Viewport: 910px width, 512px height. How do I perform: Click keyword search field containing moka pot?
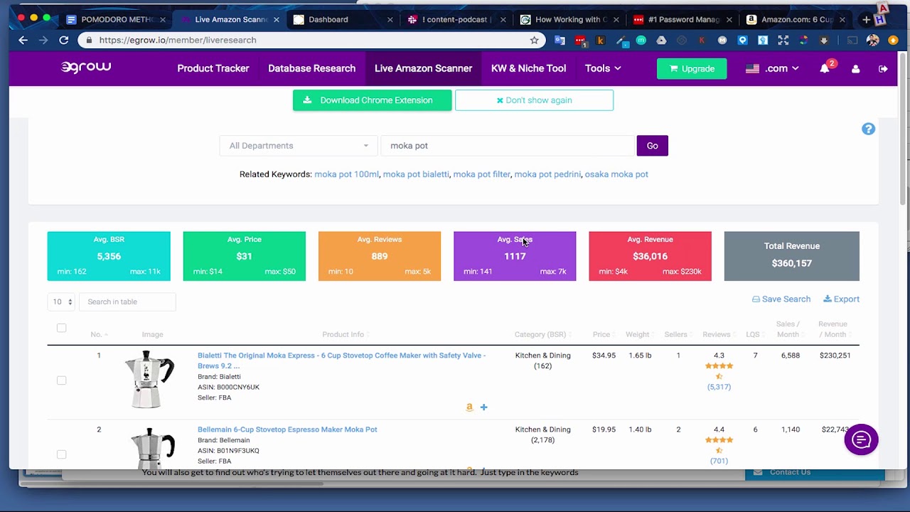click(507, 146)
